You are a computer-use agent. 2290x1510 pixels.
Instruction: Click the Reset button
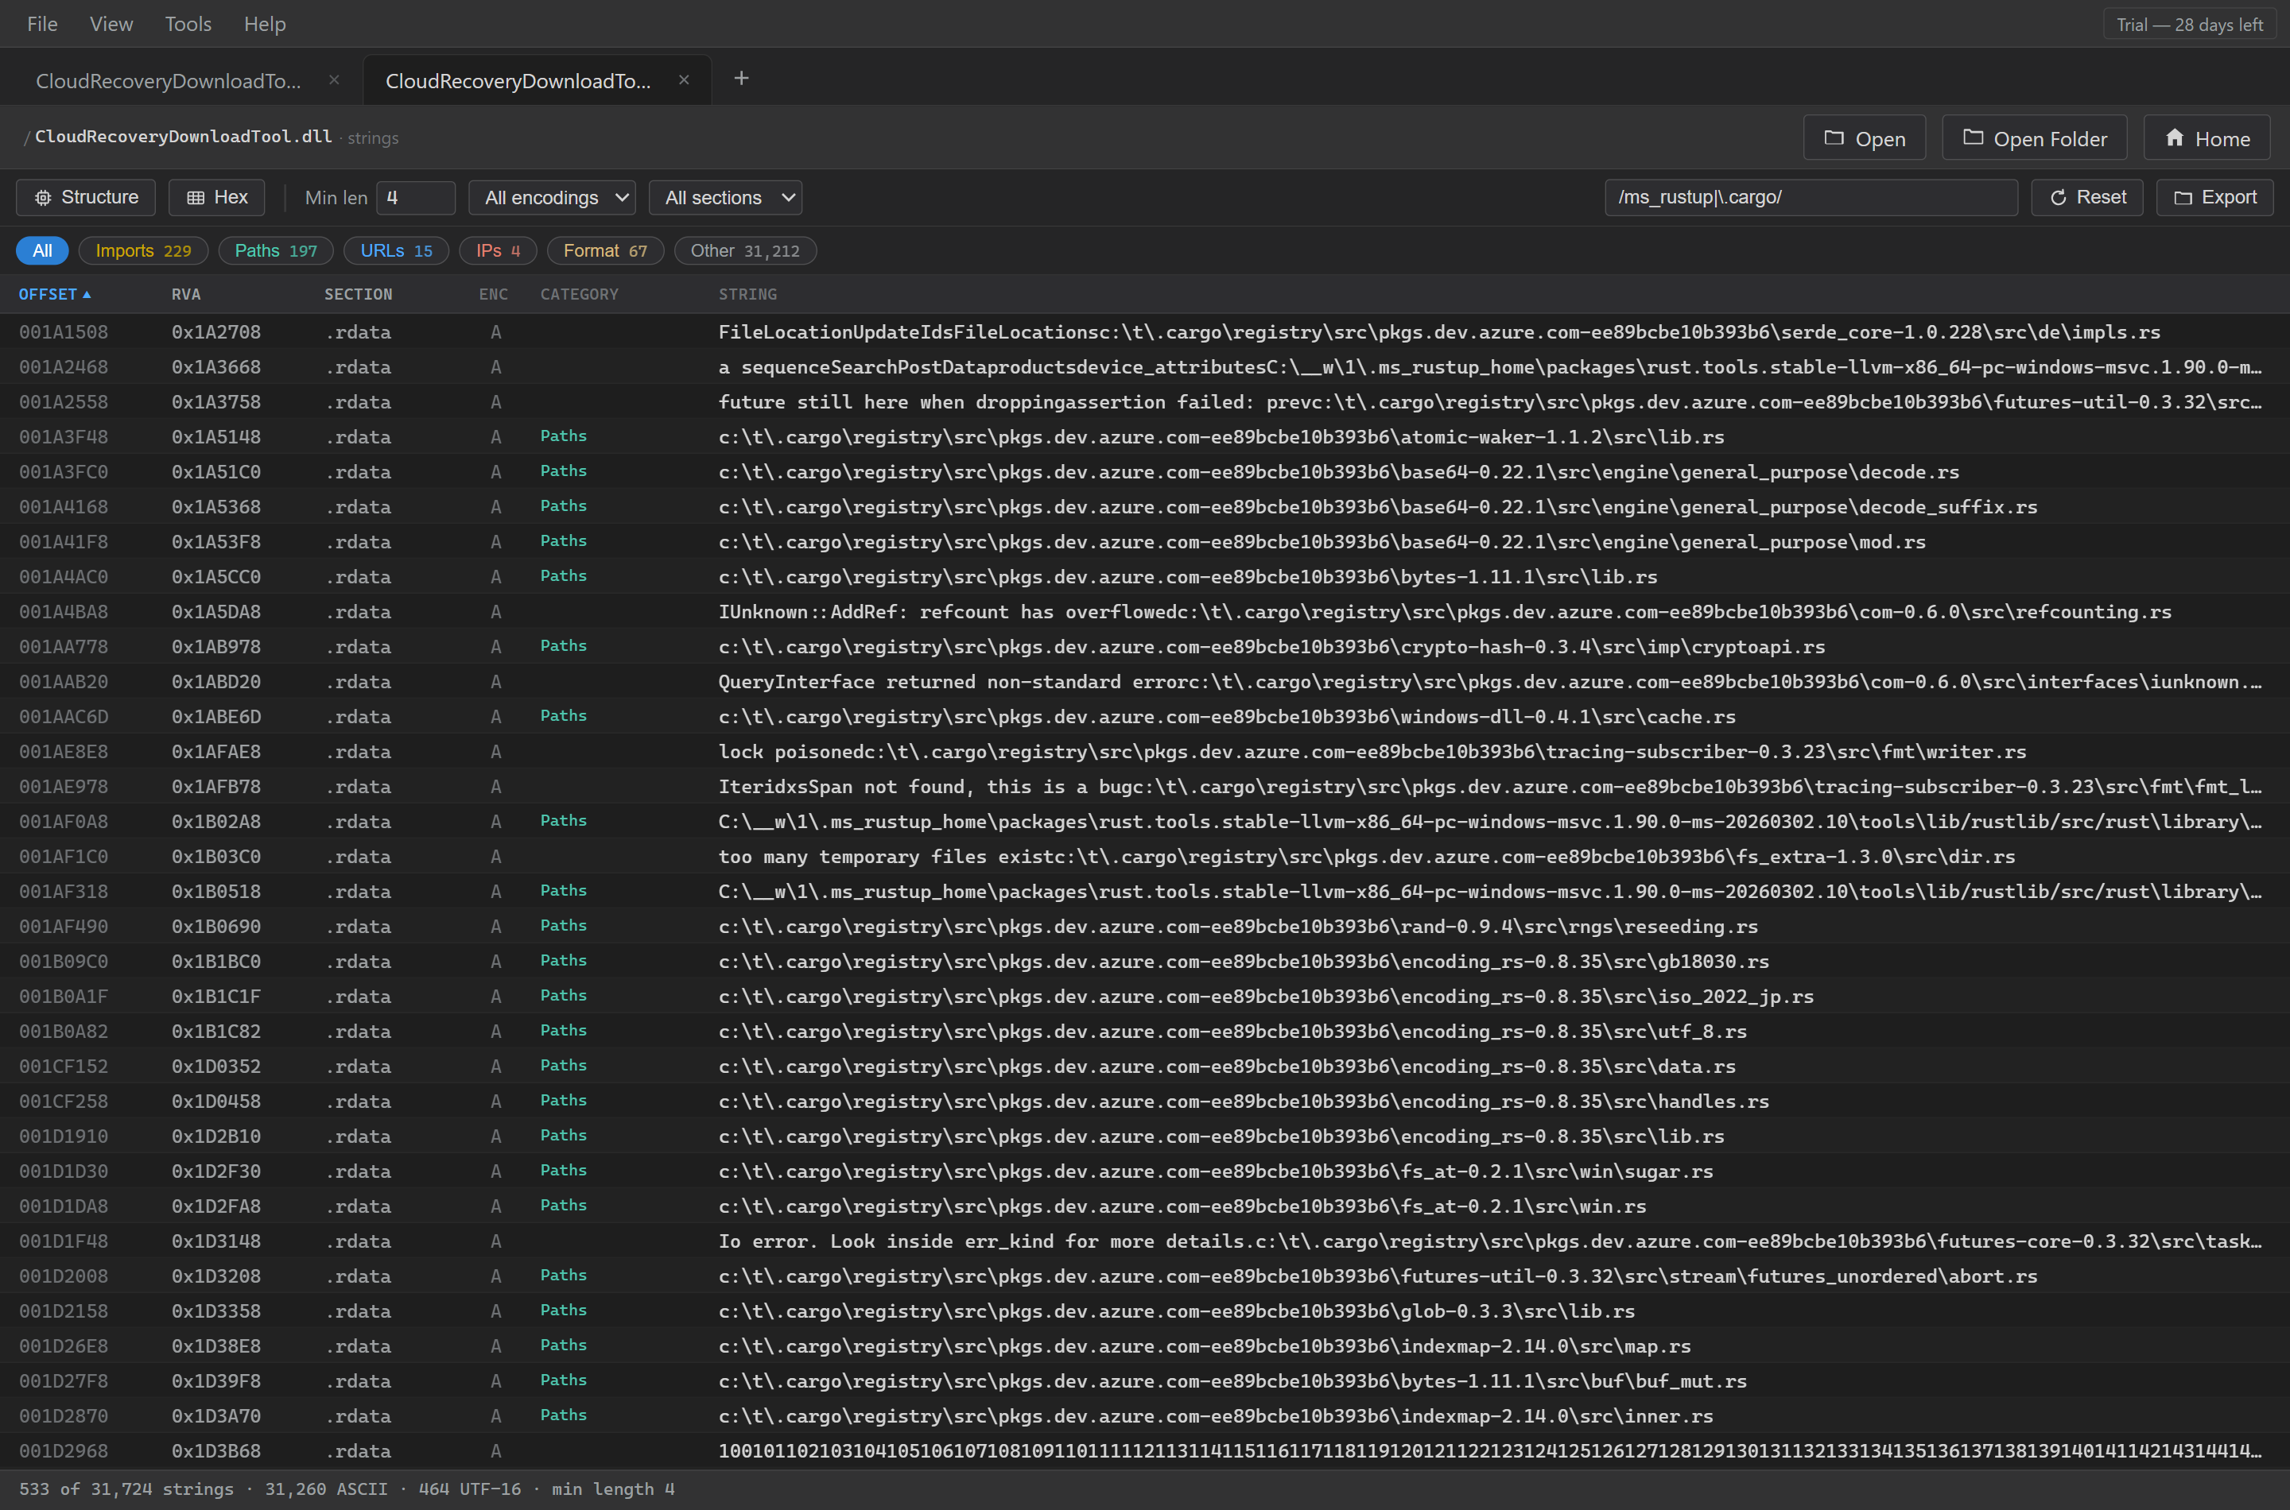pos(2086,197)
